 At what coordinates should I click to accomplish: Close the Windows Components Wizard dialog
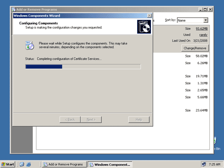149,16
